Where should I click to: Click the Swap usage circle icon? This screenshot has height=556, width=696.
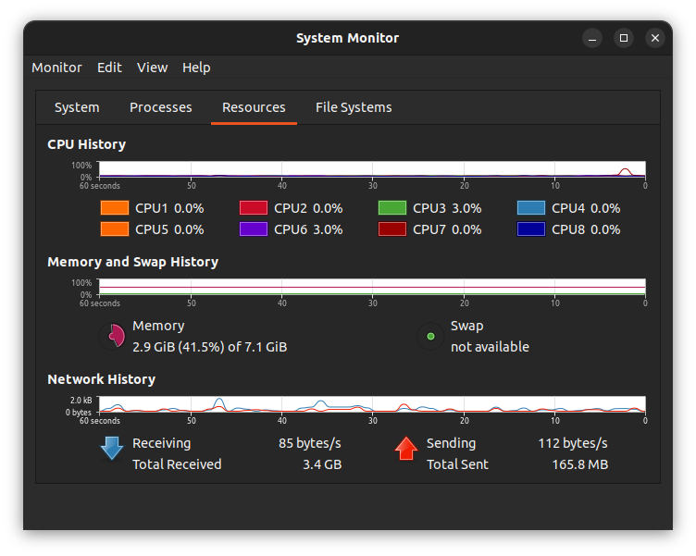pyautogui.click(x=430, y=336)
